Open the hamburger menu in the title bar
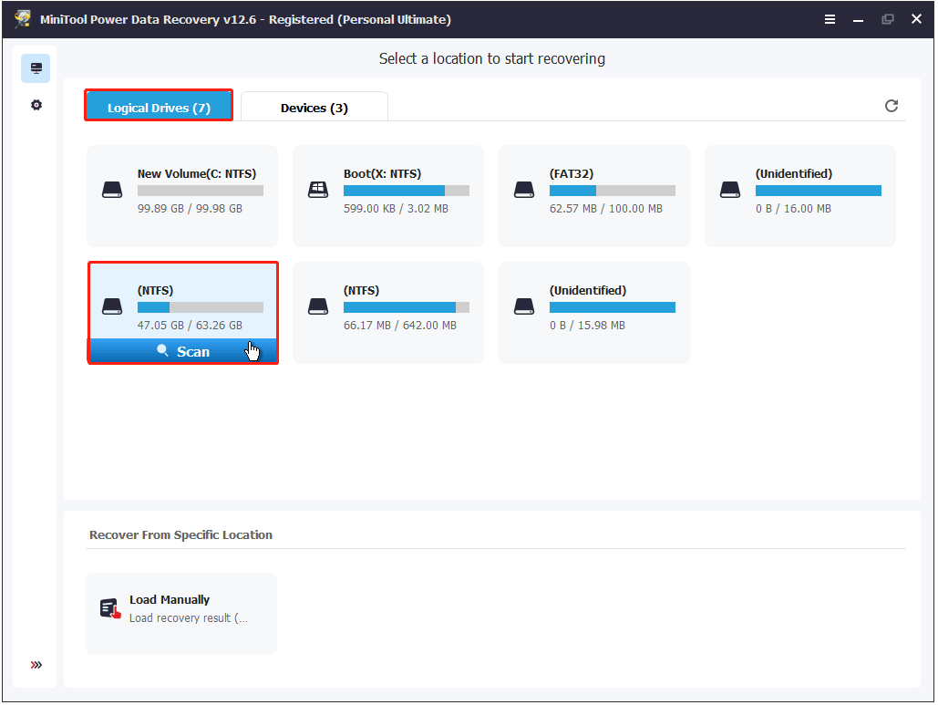 (x=830, y=18)
